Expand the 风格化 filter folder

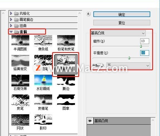click(11, 13)
